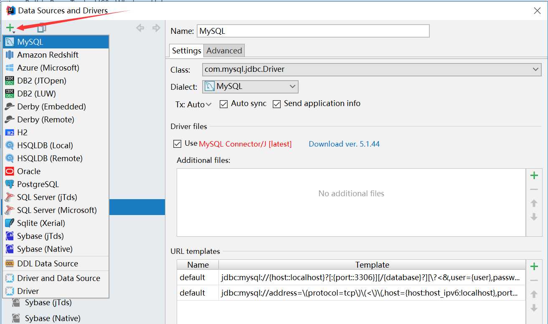Click move-up arrow for URL templates
Screen dimensions: 548x324
[x=534, y=294]
